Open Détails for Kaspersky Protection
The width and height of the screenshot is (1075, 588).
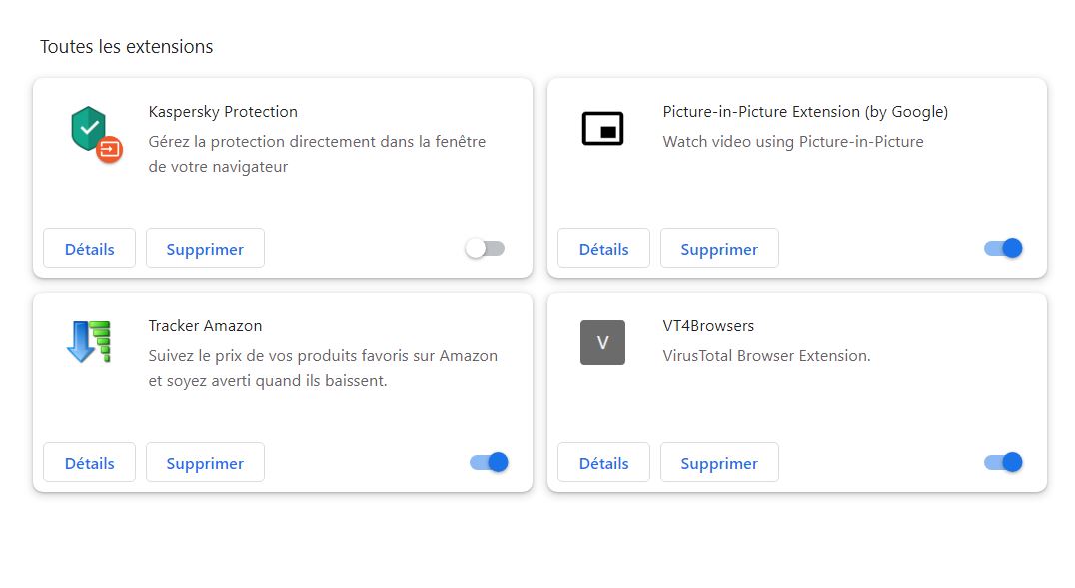tap(89, 249)
